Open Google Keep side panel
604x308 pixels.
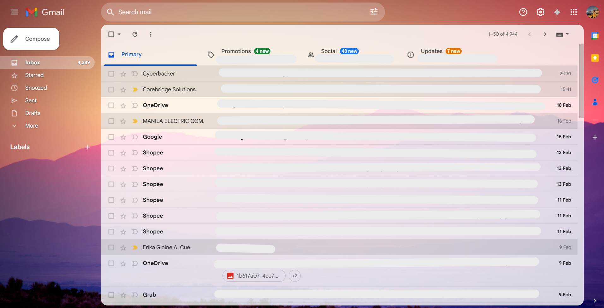click(595, 58)
